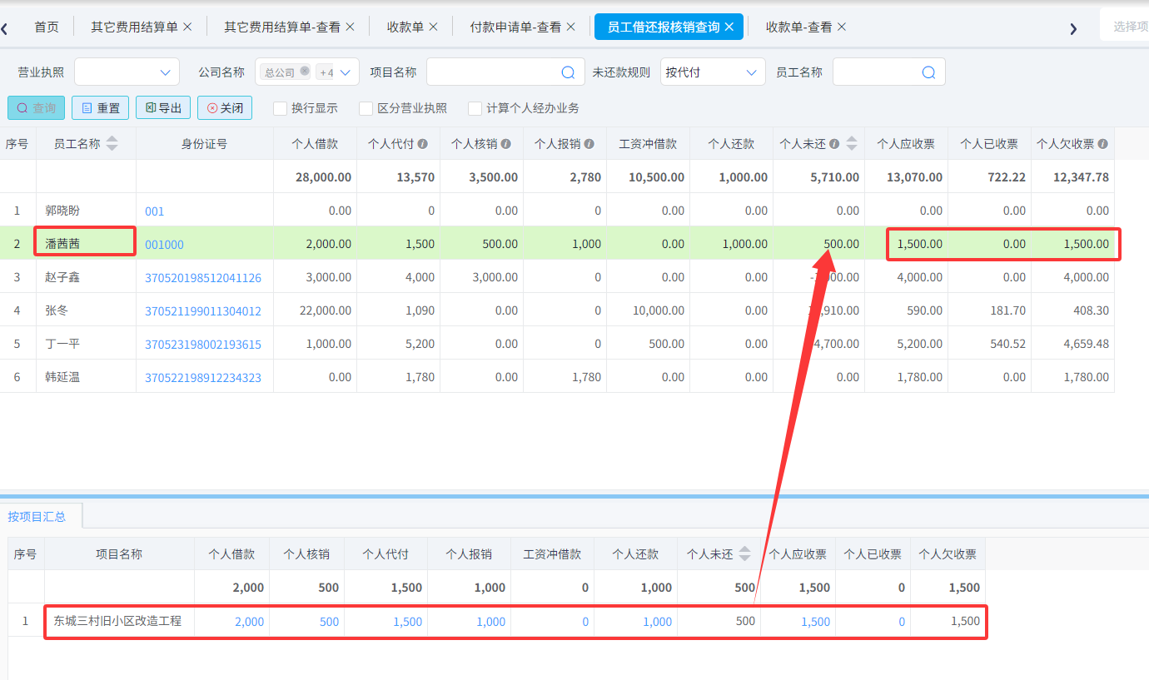Switch to the 首页 tab
Viewport: 1149px width, 680px height.
pyautogui.click(x=47, y=27)
